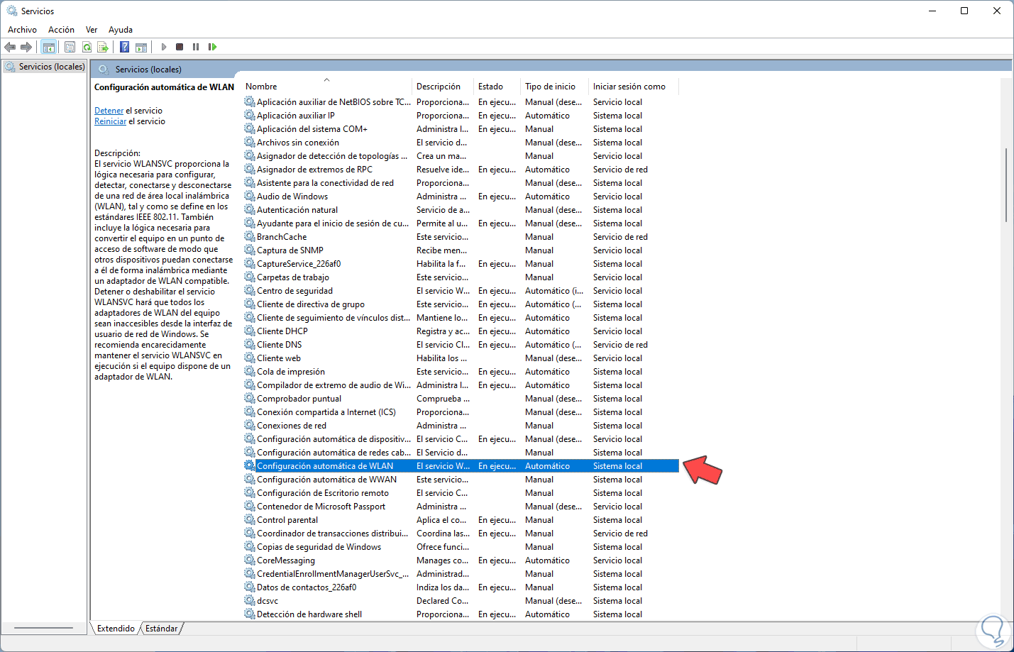Viewport: 1014px width, 652px height.
Task: Click the gear icon beside Audio de Windows
Action: pyautogui.click(x=250, y=197)
